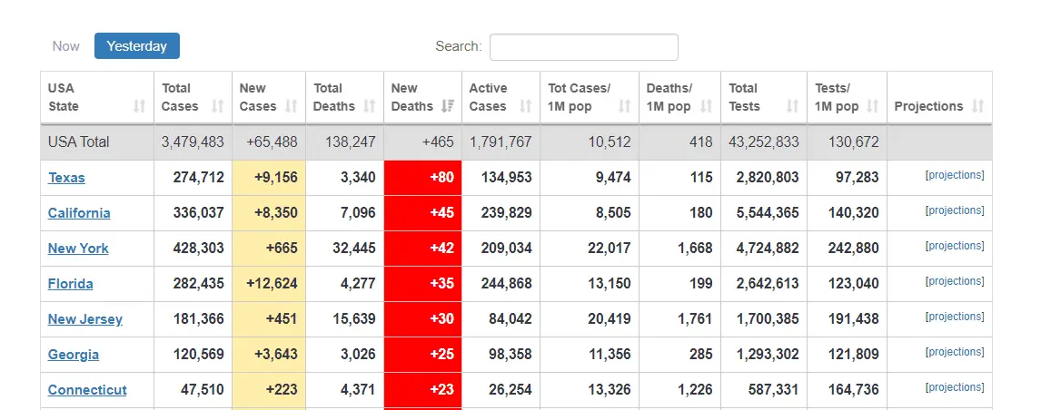Screen dimensions: 1061x410
Task: Toggle New Deaths descending sort icon
Action: pyautogui.click(x=447, y=106)
